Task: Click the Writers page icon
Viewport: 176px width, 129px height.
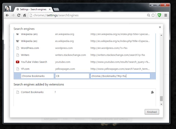Action: (18, 55)
